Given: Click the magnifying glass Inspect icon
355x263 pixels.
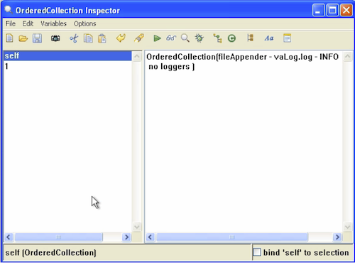Looking at the screenshot, I should (x=185, y=38).
